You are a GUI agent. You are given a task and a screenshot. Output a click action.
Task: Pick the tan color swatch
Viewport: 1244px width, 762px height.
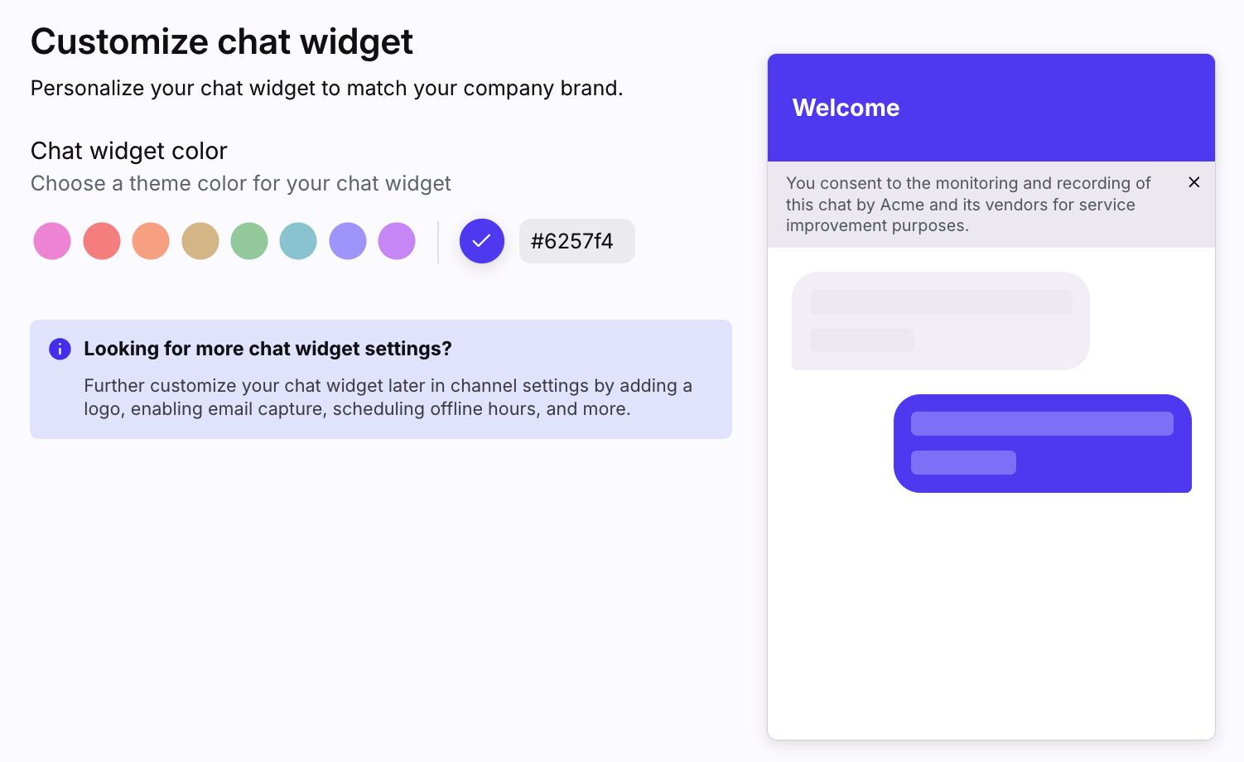coord(200,241)
